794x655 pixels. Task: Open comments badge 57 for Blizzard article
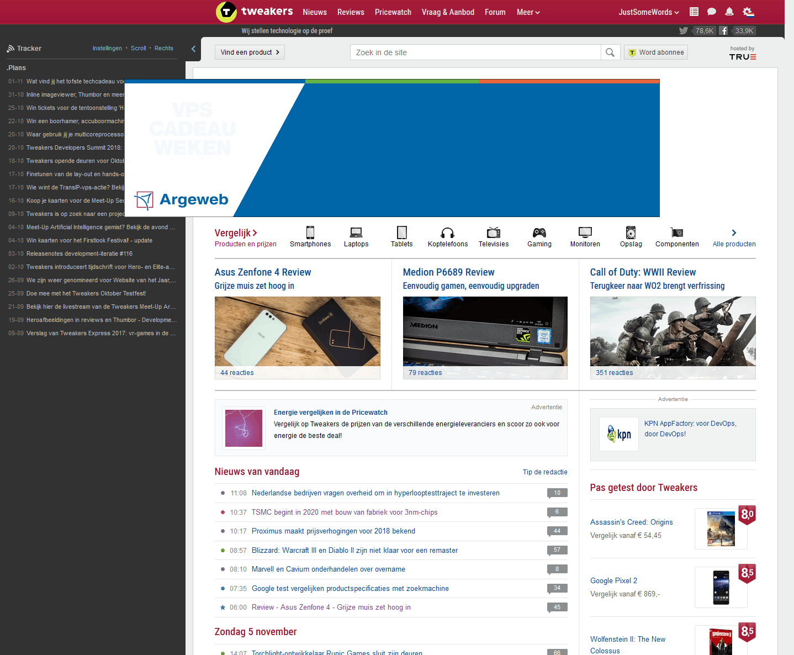click(557, 550)
